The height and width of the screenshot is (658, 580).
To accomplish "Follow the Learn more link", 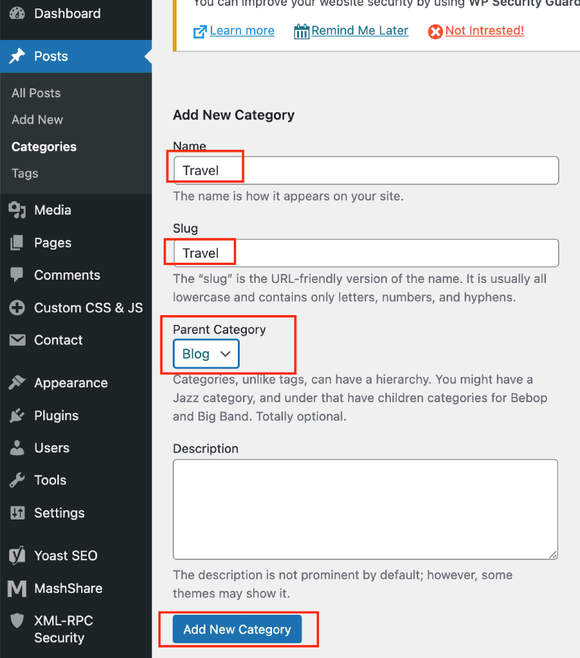I will 242,31.
